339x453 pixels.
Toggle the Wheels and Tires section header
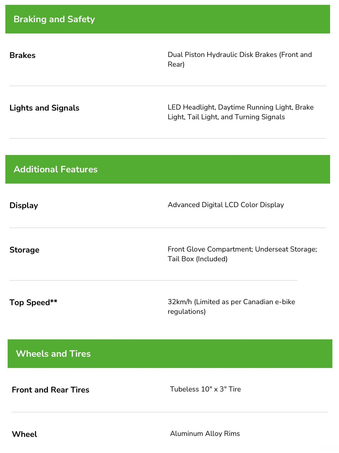tap(170, 354)
